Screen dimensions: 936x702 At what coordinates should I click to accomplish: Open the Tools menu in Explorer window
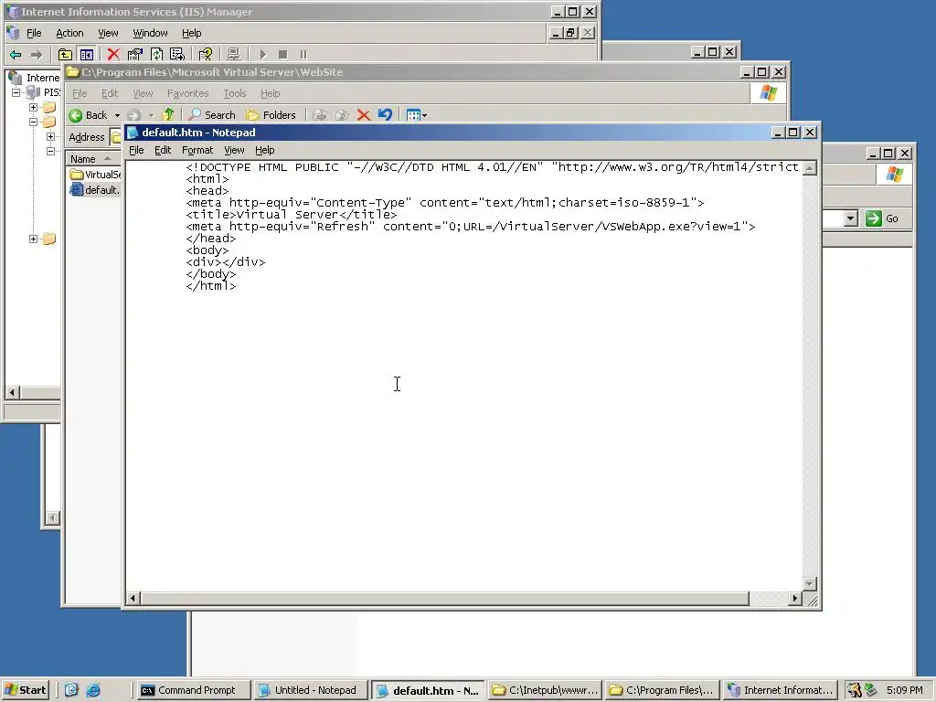(x=235, y=93)
